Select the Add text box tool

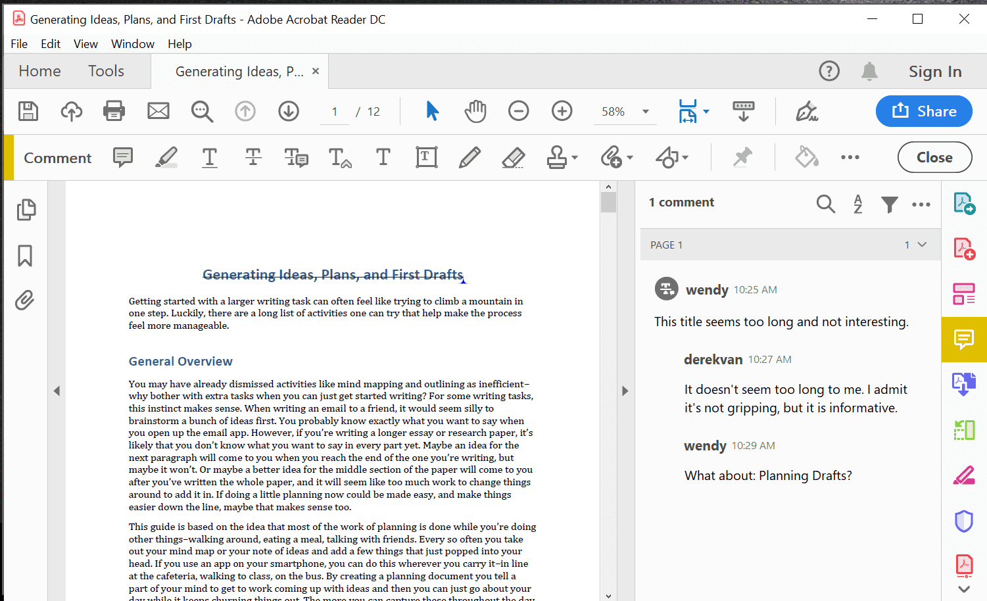[x=426, y=157]
